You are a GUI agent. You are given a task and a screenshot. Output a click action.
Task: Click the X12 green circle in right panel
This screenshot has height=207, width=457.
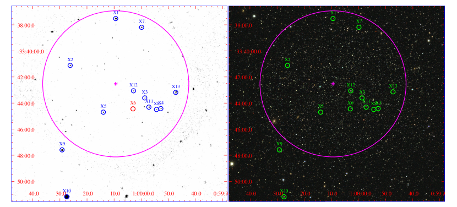351,91
